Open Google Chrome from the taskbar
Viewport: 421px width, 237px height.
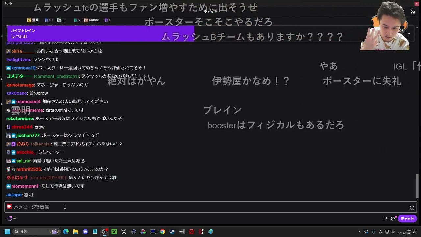[x=162, y=232]
